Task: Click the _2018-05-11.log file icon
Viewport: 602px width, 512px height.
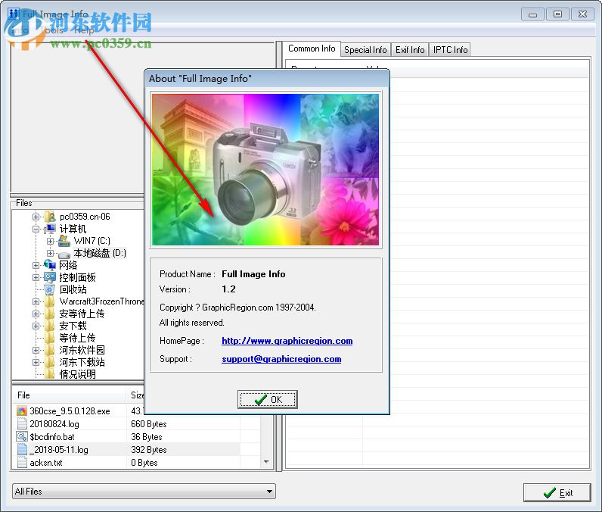Action: pos(22,450)
